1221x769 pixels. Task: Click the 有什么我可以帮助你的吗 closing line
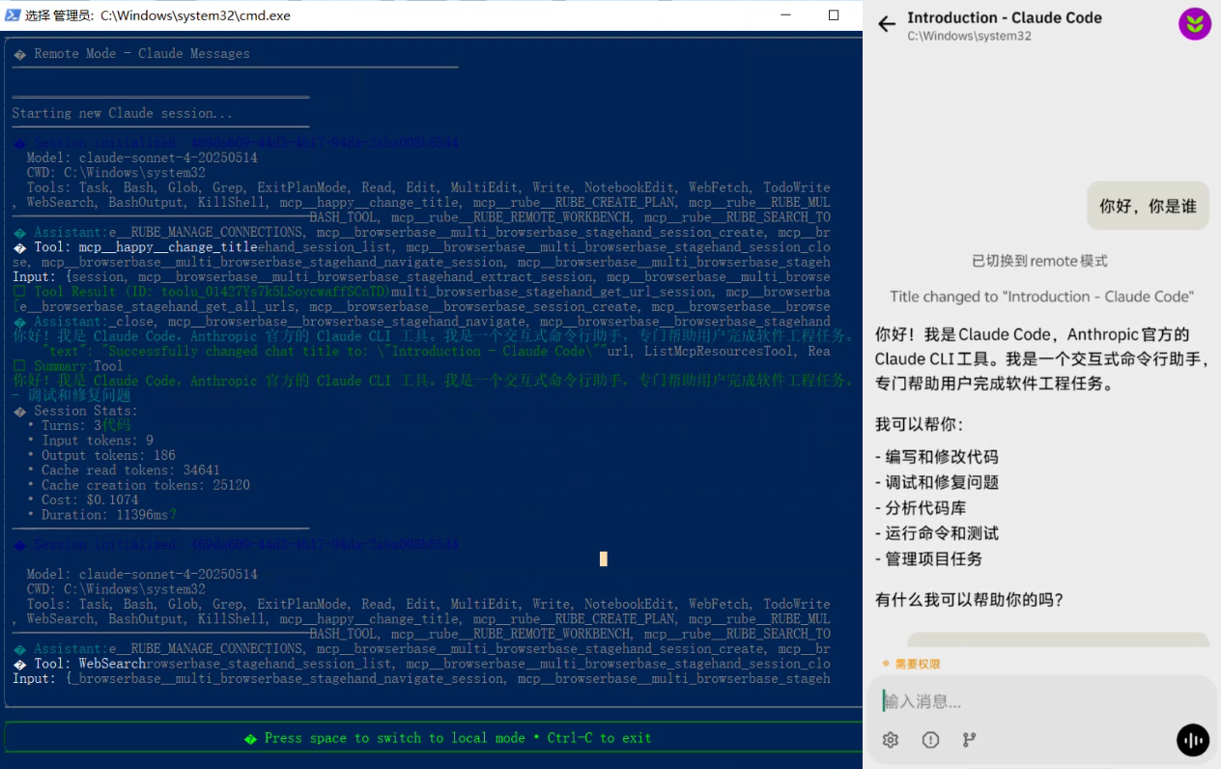969,600
